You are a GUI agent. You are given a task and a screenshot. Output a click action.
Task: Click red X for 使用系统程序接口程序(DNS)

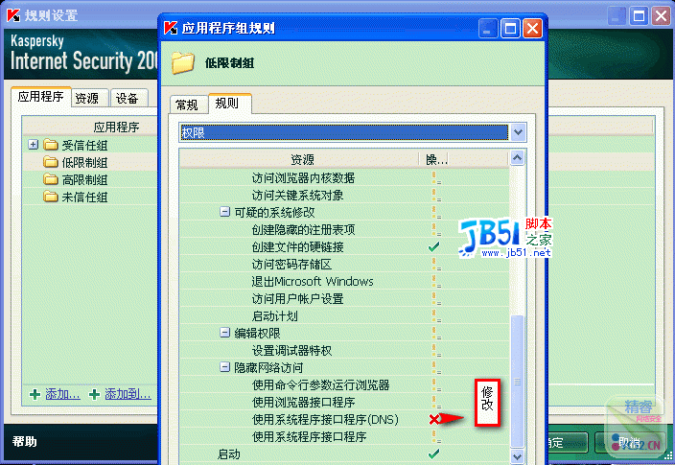[434, 419]
